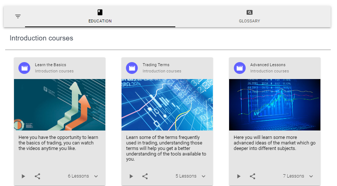Switch to the Glossary tab
This screenshot has width=337, height=186.
click(x=249, y=17)
